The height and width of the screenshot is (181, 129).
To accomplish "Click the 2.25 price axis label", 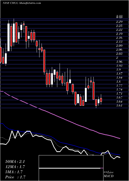I will tap(119, 26).
